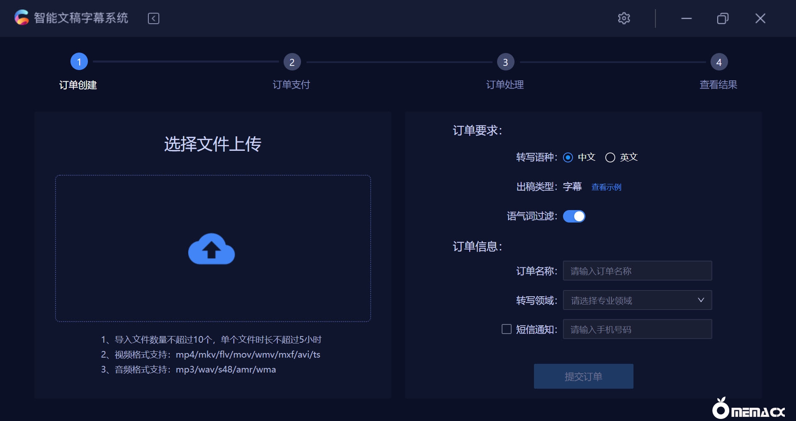Click step 4 circle for 查看结果
The height and width of the screenshot is (421, 796).
point(719,61)
